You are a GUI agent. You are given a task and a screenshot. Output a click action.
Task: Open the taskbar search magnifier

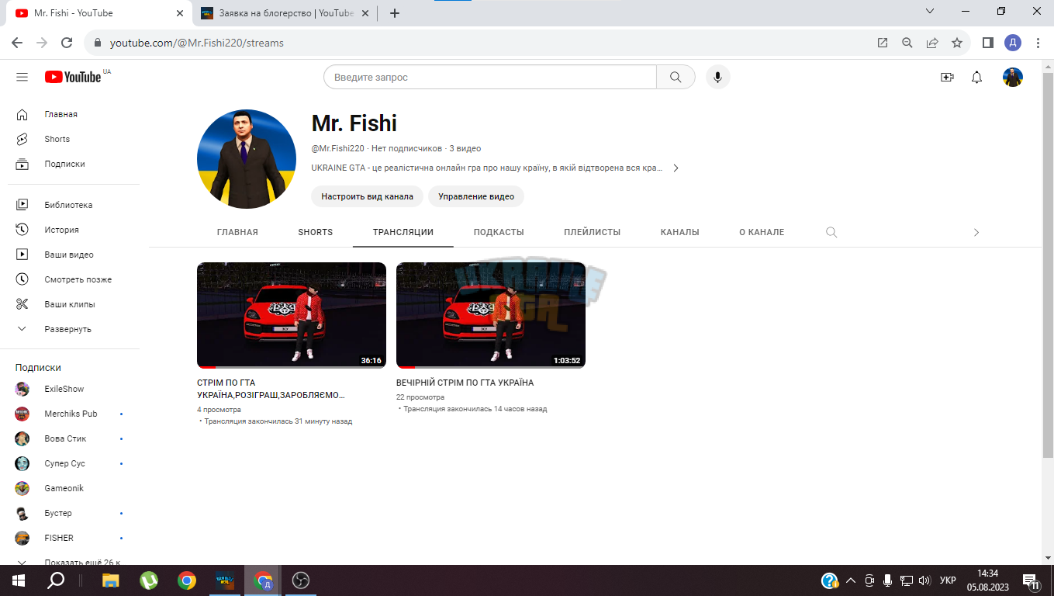56,580
